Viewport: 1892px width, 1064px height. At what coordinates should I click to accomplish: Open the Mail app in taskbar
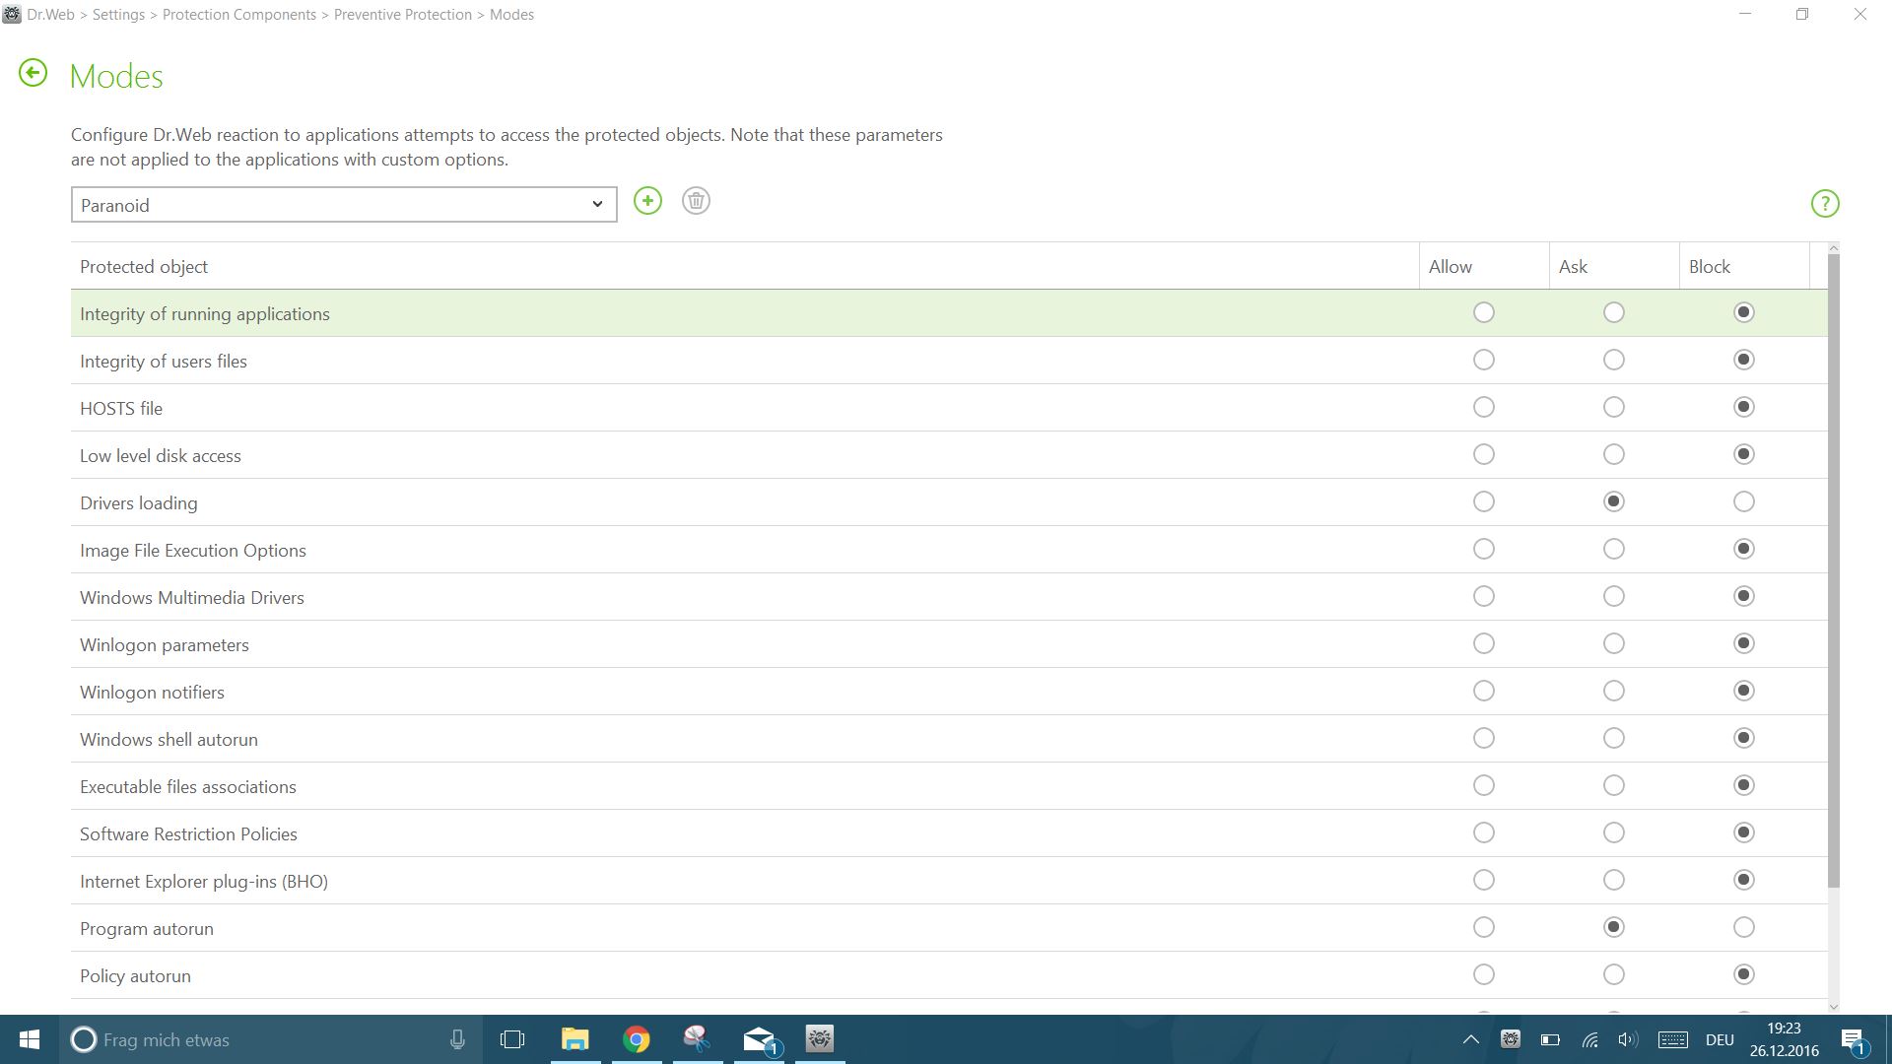tap(760, 1039)
